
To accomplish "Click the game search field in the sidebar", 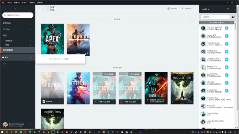I will [x=18, y=15].
